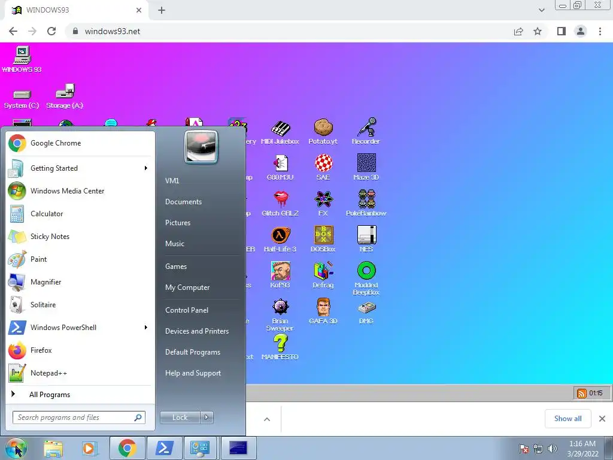The width and height of the screenshot is (613, 460).
Task: Click the Search programs and files field
Action: (x=79, y=417)
